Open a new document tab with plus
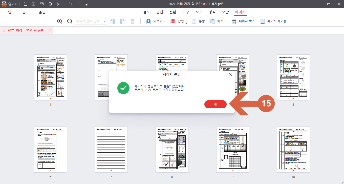This screenshot has width=344, height=184. pos(56,30)
